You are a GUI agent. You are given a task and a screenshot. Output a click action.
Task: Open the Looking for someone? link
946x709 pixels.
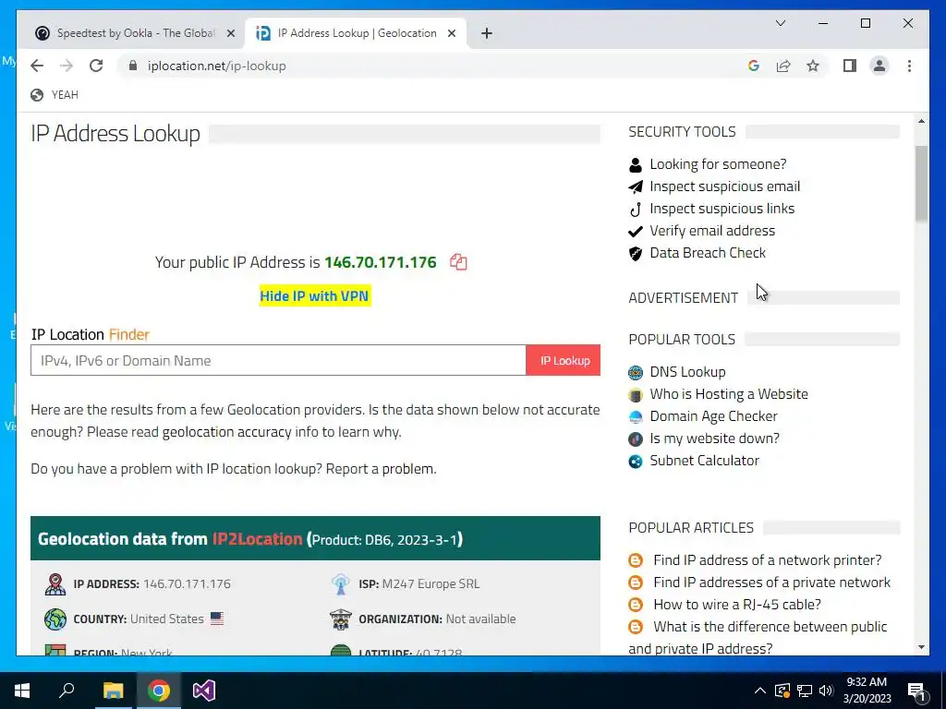click(x=718, y=164)
